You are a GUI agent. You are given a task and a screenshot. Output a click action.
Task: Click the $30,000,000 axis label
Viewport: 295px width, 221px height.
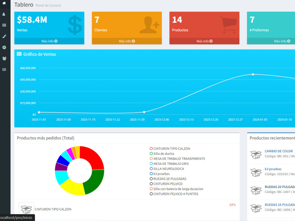pyautogui.click(x=28, y=92)
